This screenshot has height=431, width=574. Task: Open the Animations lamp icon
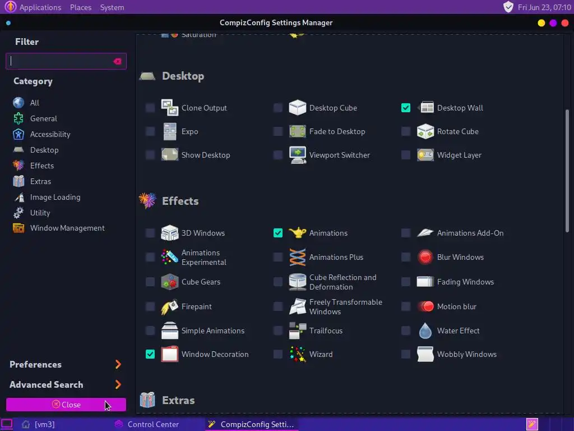(x=297, y=233)
